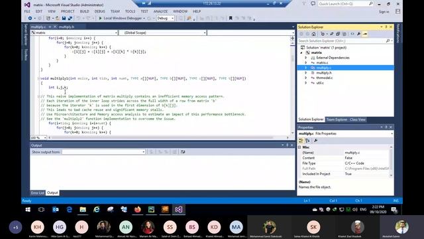Toggle Preview Selected Items in Solution Explorer

365,34
